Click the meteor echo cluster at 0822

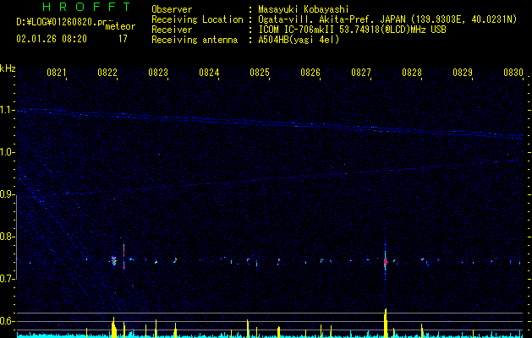[x=114, y=261]
